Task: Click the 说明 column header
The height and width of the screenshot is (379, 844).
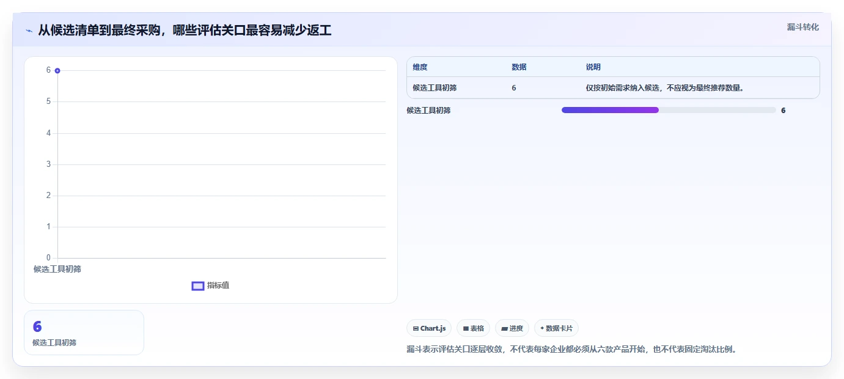Action: coord(593,67)
